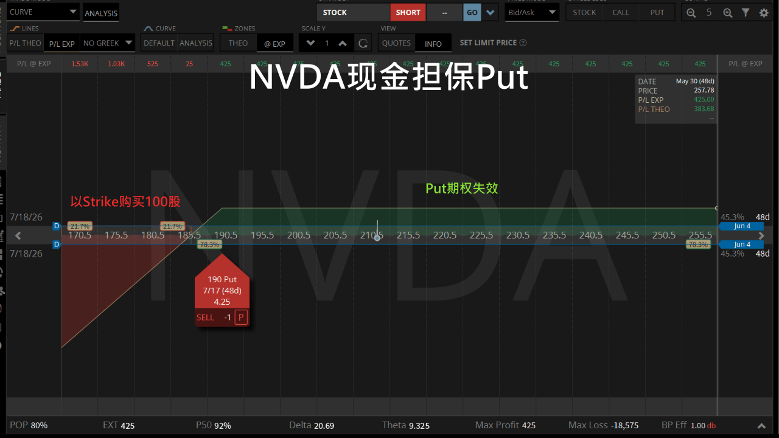Click the POP 80% stat

click(x=29, y=425)
